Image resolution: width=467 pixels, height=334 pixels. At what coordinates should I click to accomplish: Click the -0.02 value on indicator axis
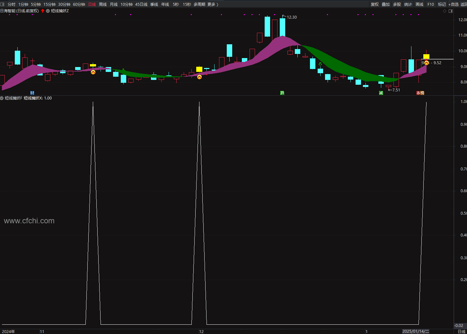[x=459, y=325]
